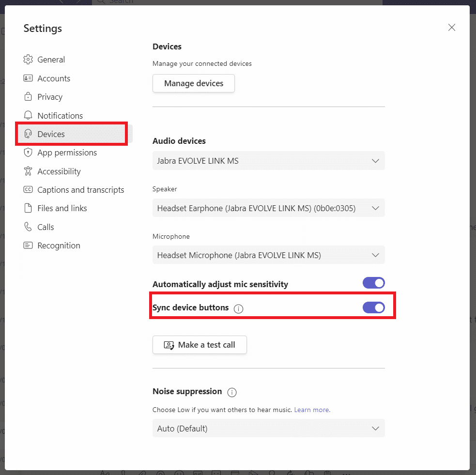Click the Captions and transcripts CC icon
The width and height of the screenshot is (476, 475).
(28, 190)
